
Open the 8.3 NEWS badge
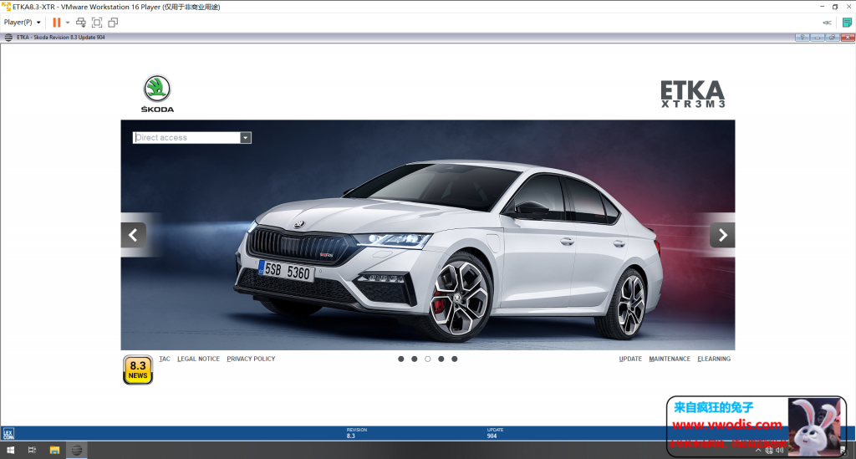coord(138,370)
